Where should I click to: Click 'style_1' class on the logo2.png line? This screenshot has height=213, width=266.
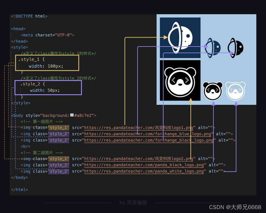(x=59, y=159)
